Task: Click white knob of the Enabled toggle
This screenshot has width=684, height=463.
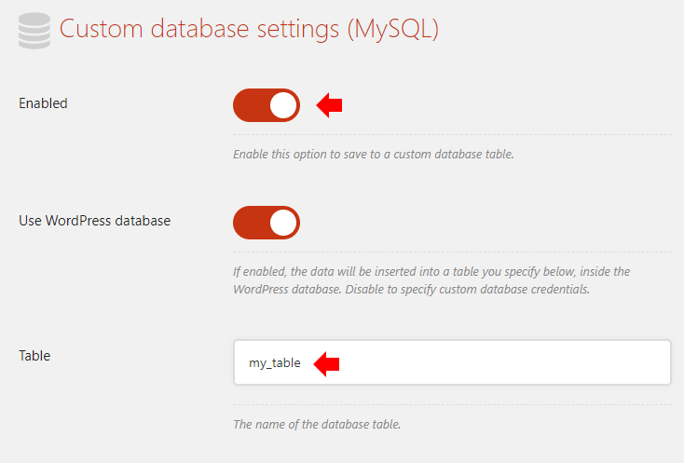Action: point(283,105)
